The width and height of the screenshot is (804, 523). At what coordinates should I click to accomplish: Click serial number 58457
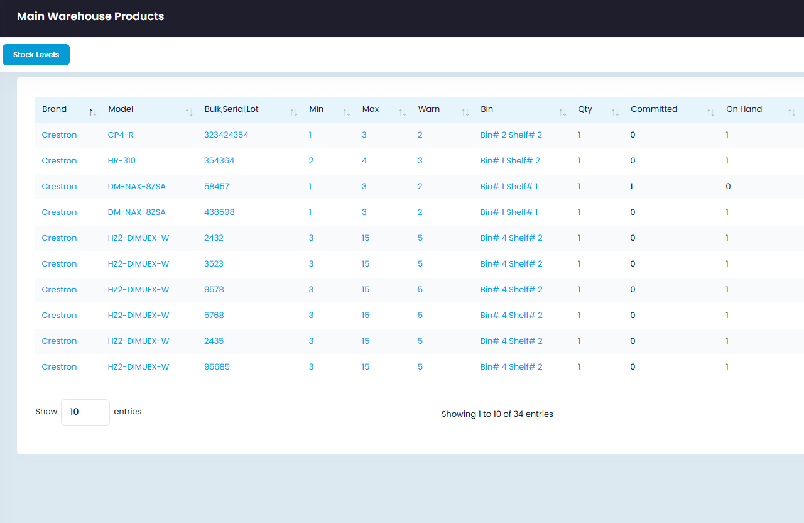217,187
